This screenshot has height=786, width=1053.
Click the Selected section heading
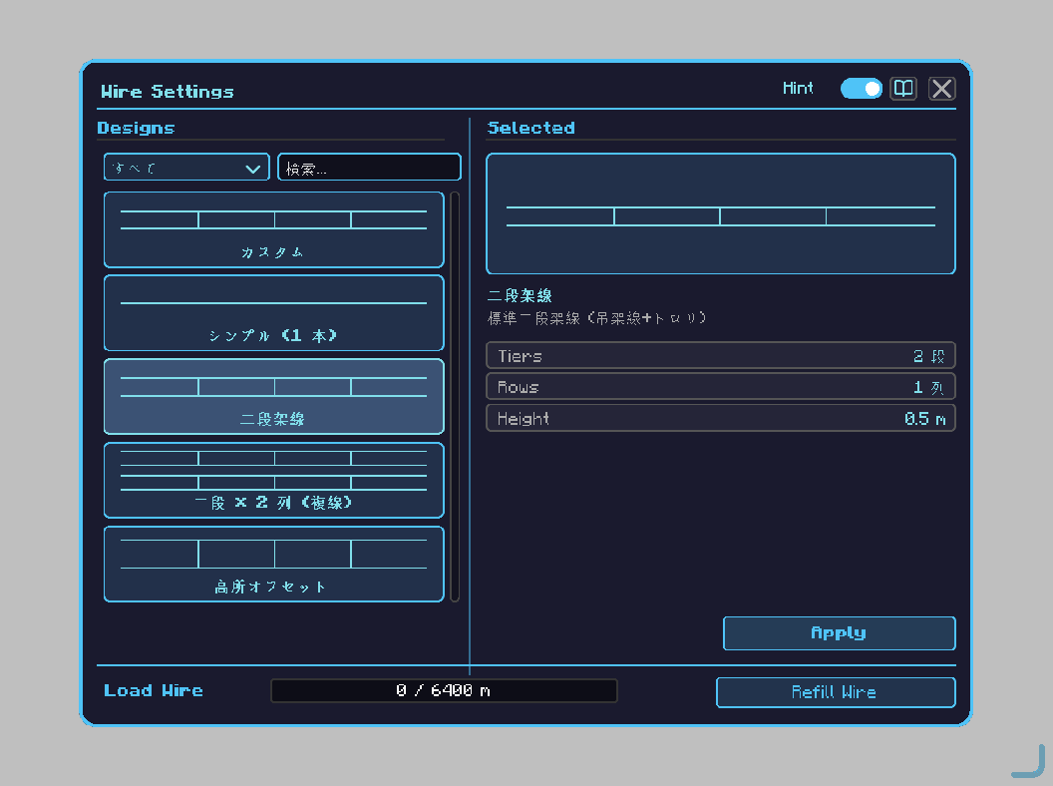(x=530, y=128)
